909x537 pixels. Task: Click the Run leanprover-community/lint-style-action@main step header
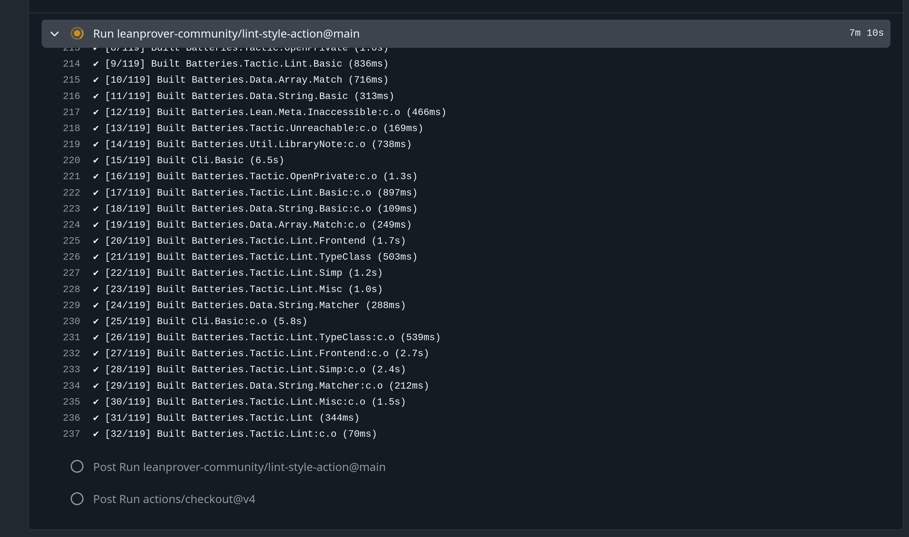pos(226,34)
